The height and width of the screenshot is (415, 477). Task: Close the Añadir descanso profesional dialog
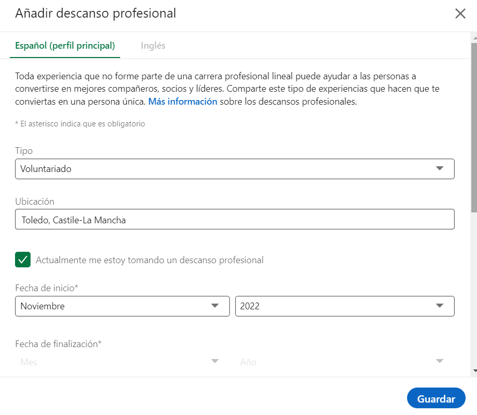[x=460, y=13]
